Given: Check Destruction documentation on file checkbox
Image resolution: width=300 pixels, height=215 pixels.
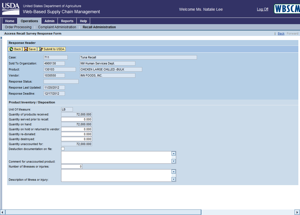Looking at the screenshot, I should coord(63,149).
